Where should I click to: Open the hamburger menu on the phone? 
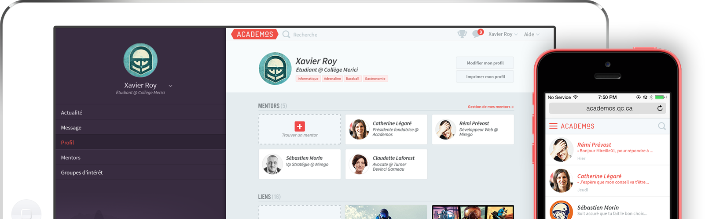tap(553, 126)
